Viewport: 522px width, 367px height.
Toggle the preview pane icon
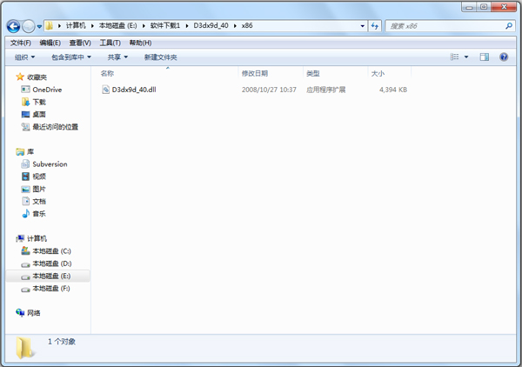click(x=484, y=57)
